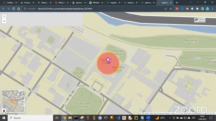Collapse the Lima minimap with arrow toggle
Screen dimensions: 216x121
click(4, 111)
